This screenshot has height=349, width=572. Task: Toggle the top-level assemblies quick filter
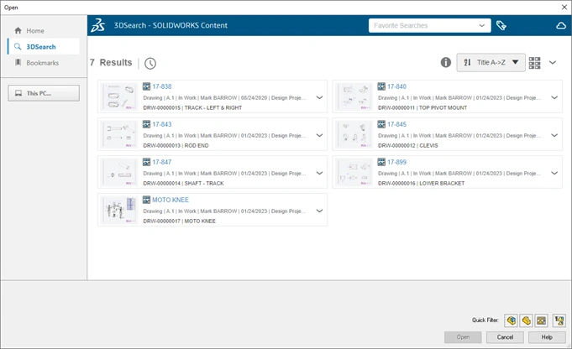(559, 320)
